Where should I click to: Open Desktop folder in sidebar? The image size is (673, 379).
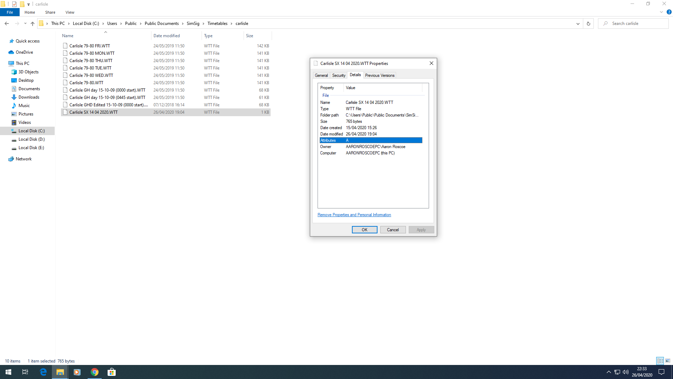(26, 80)
